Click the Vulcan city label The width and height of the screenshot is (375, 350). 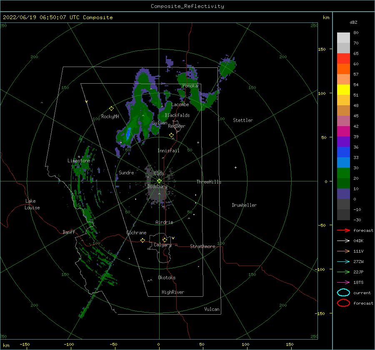[212, 309]
